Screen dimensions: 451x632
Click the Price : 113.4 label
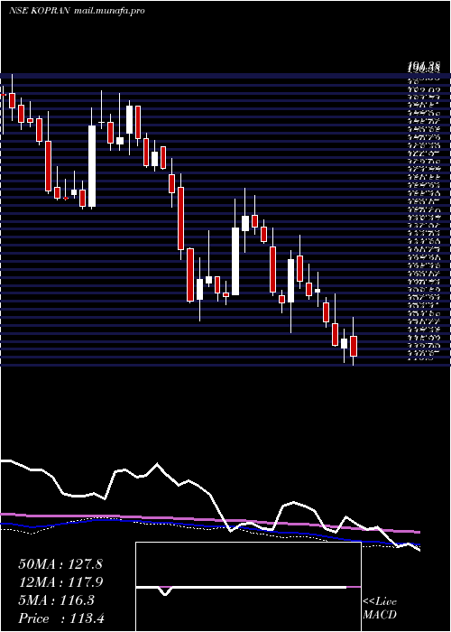coord(61,618)
